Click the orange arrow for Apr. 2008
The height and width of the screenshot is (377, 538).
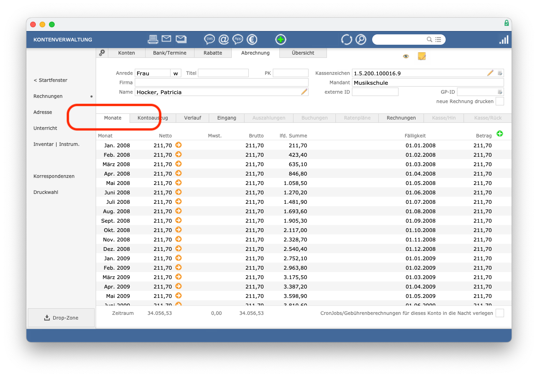click(x=179, y=173)
